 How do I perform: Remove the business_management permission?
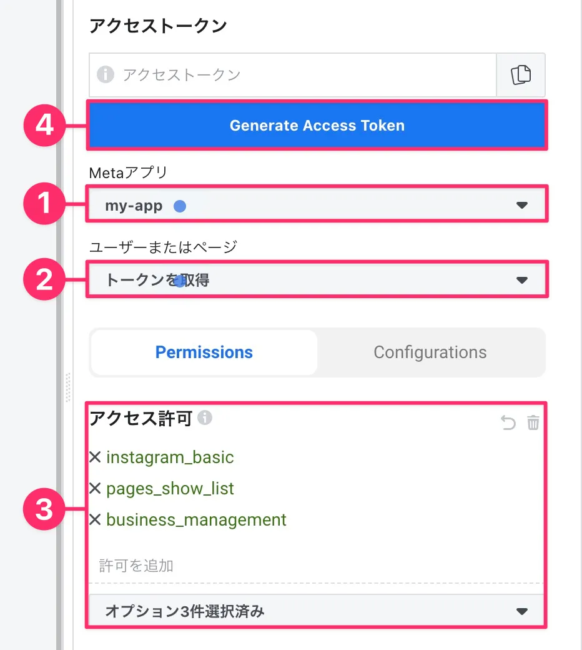click(95, 520)
